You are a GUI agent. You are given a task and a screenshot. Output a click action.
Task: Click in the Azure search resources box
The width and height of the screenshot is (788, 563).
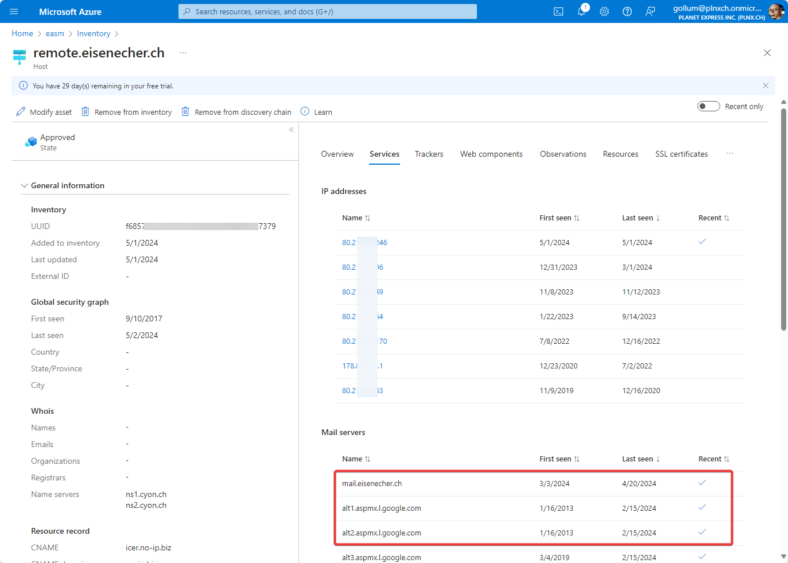(x=328, y=11)
